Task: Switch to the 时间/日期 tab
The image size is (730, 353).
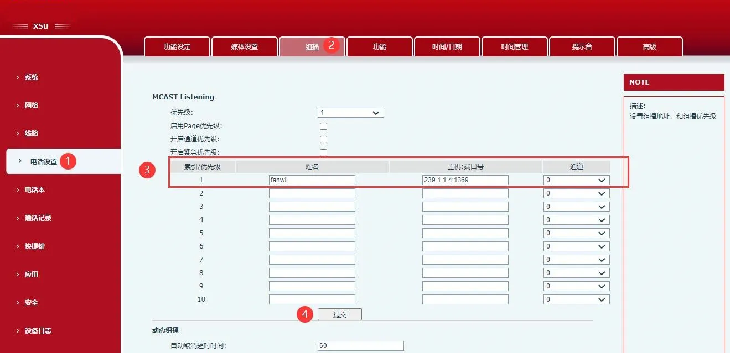Action: 447,47
